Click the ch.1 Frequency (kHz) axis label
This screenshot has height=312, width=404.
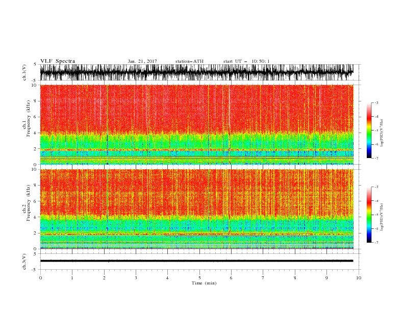coord(27,118)
